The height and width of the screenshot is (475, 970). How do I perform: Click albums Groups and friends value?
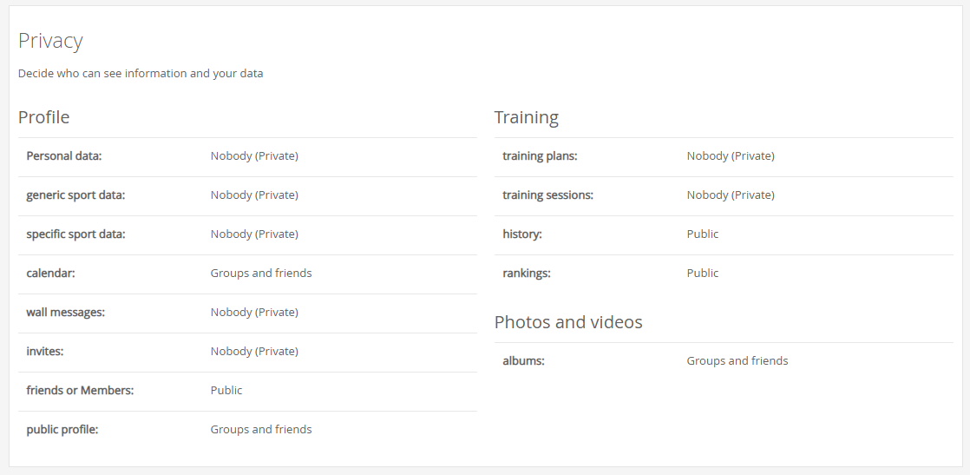[737, 361]
